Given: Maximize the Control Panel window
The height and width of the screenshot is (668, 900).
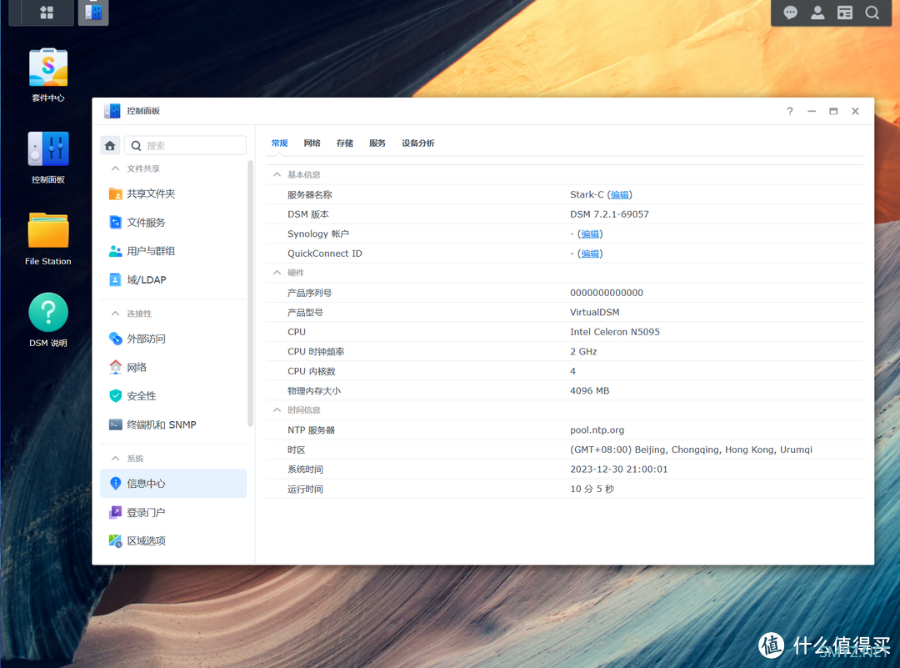Looking at the screenshot, I should point(833,112).
